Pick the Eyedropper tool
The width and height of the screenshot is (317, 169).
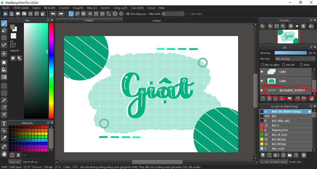tap(4, 146)
